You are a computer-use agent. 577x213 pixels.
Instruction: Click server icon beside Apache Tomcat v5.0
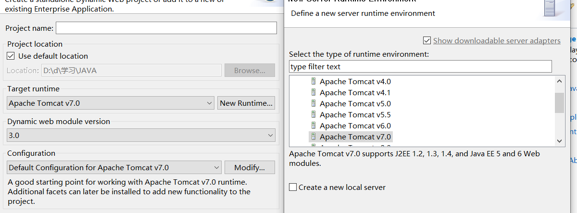click(314, 103)
